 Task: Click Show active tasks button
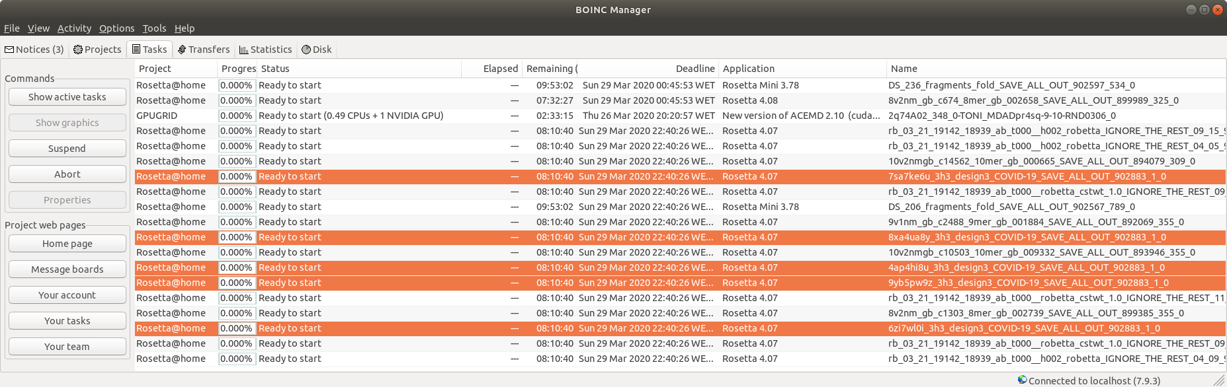point(67,97)
